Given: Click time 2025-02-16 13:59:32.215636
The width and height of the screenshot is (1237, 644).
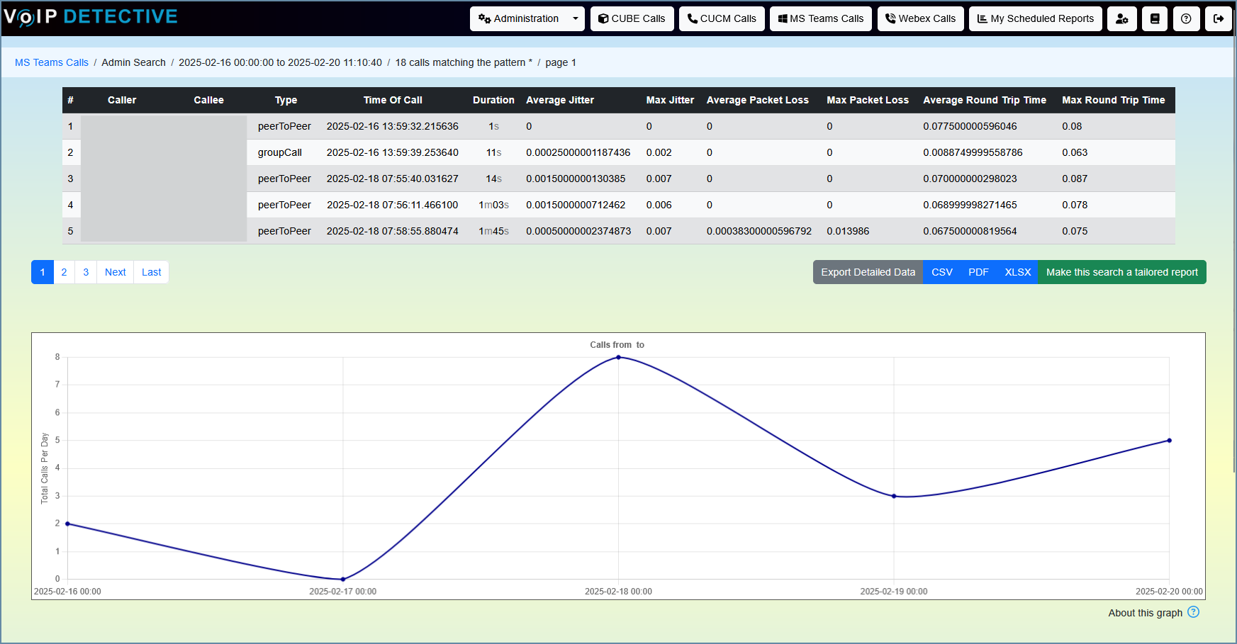Looking at the screenshot, I should tap(393, 126).
